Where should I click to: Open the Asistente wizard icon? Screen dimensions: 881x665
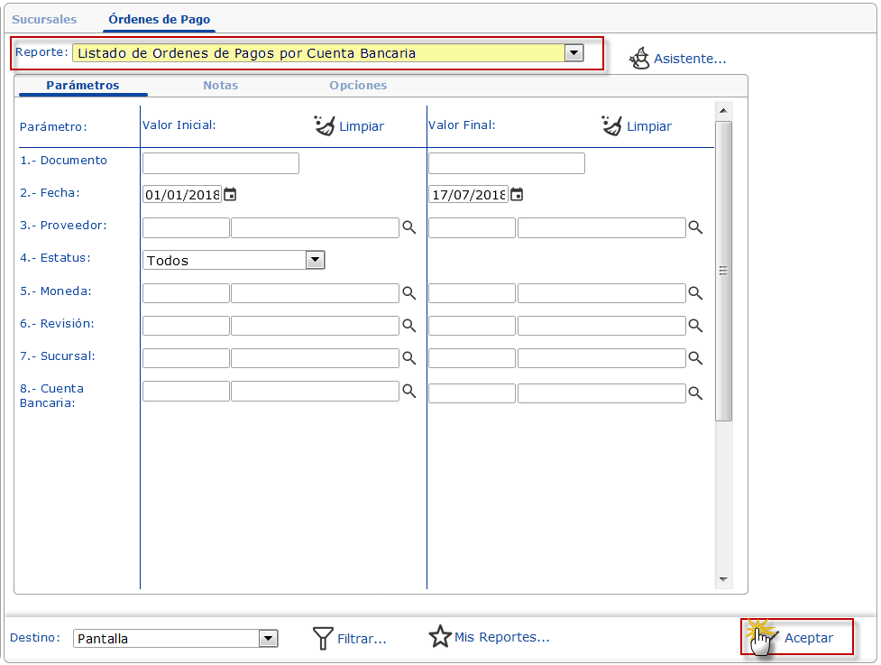639,59
